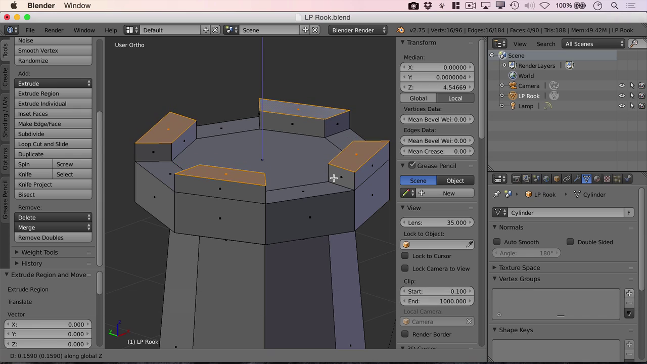This screenshot has width=647, height=364.
Task: Set the grease pencil source to Object
Action: tap(455, 180)
